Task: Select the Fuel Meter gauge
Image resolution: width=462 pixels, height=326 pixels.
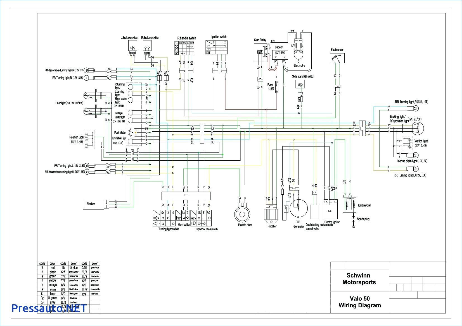Action: tap(131, 132)
